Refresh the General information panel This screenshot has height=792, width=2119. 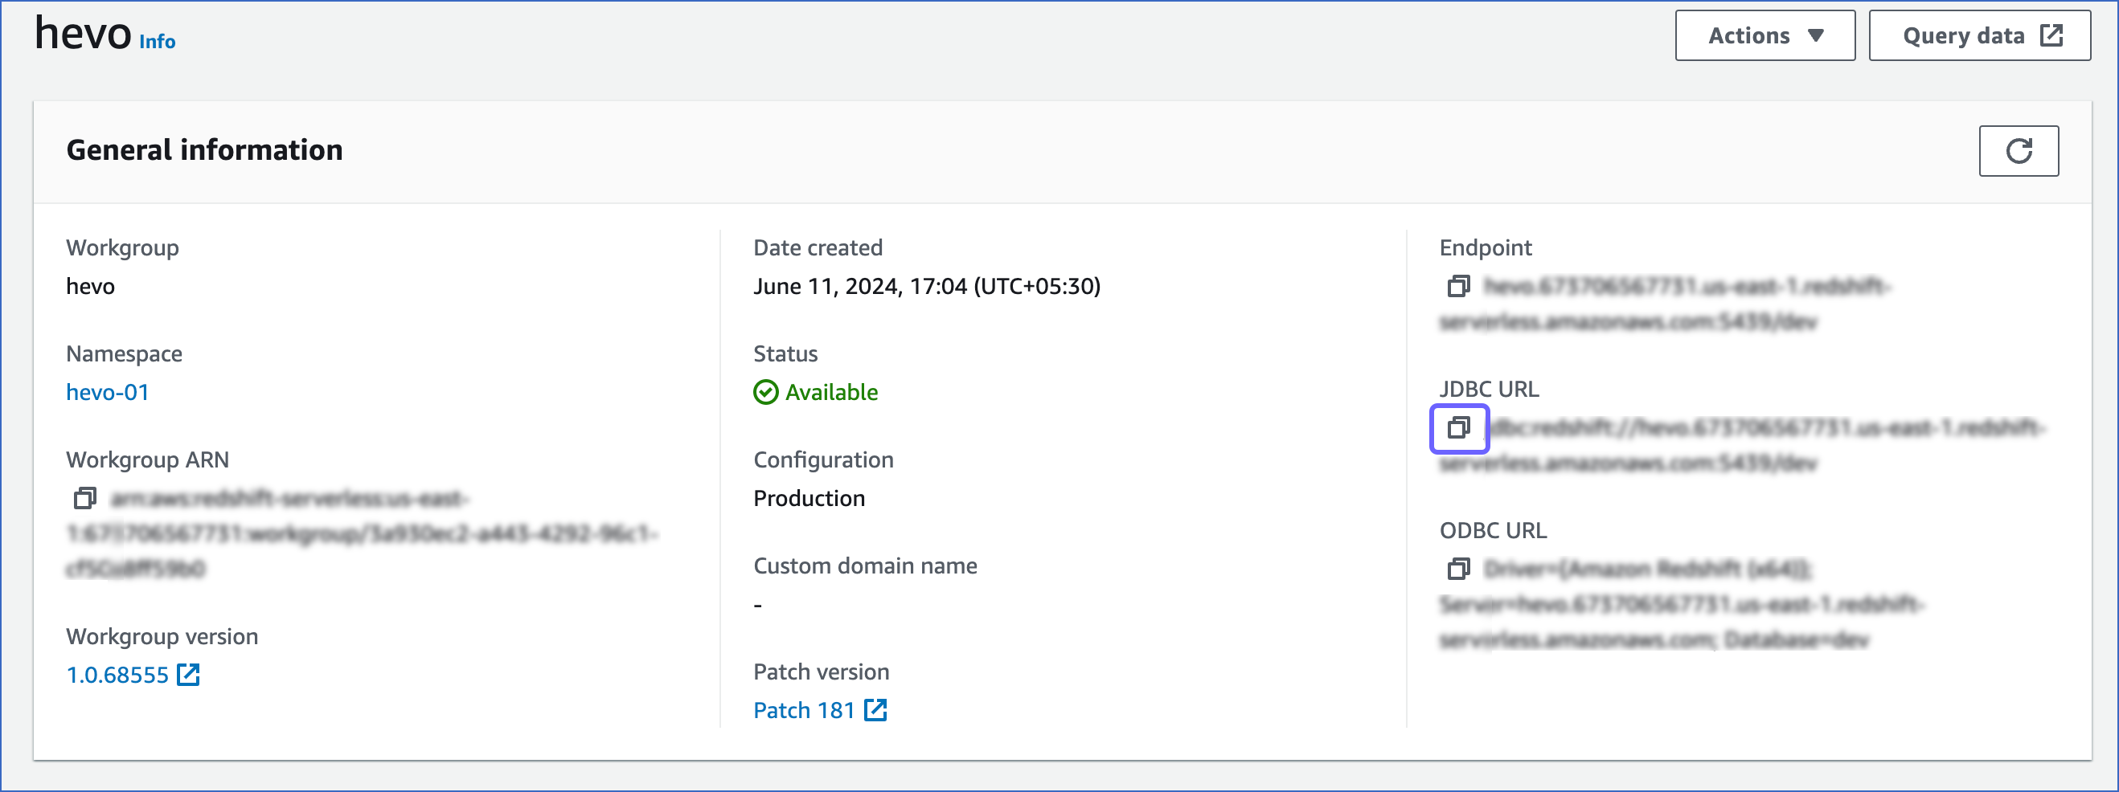click(2018, 150)
